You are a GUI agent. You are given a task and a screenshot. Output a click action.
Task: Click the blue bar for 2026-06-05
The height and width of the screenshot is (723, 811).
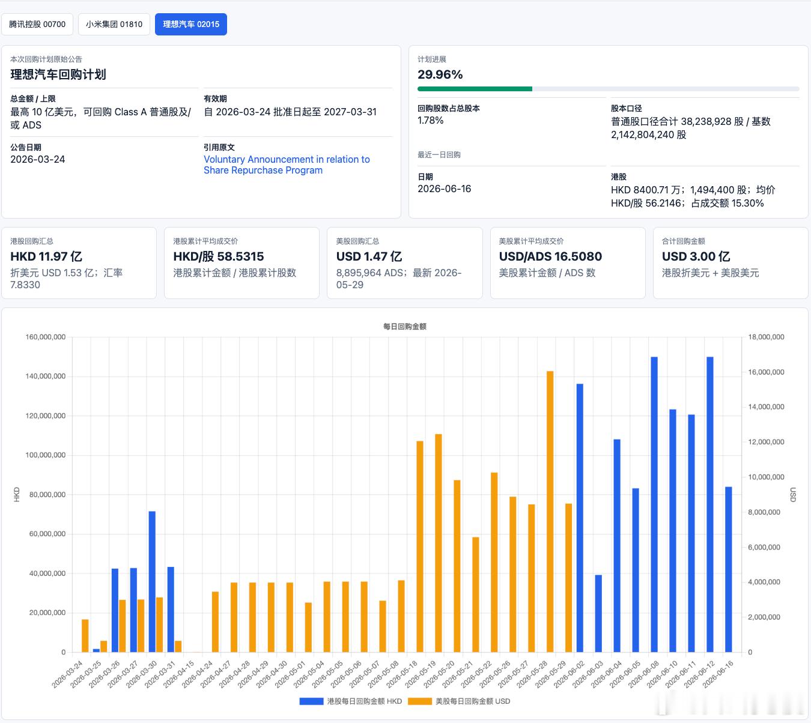[x=636, y=570]
